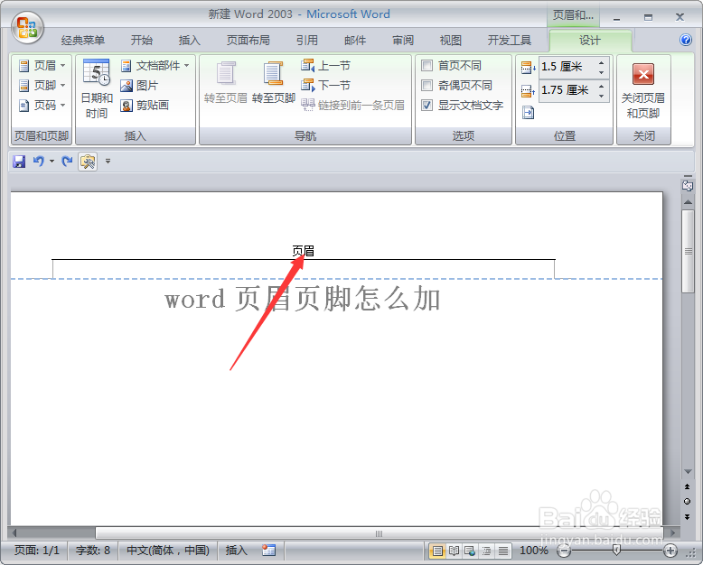Click Link to Previous header (链接到前一条页眉)
This screenshot has height=565, width=703.
click(352, 106)
